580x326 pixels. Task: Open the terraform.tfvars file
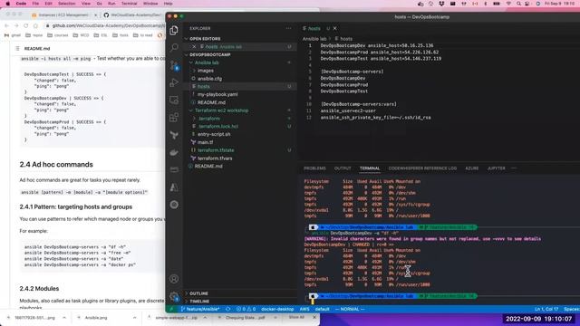(215, 158)
